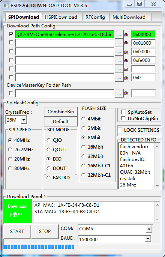
Task: Click browse button for the 0x0 row
Action: [119, 78]
